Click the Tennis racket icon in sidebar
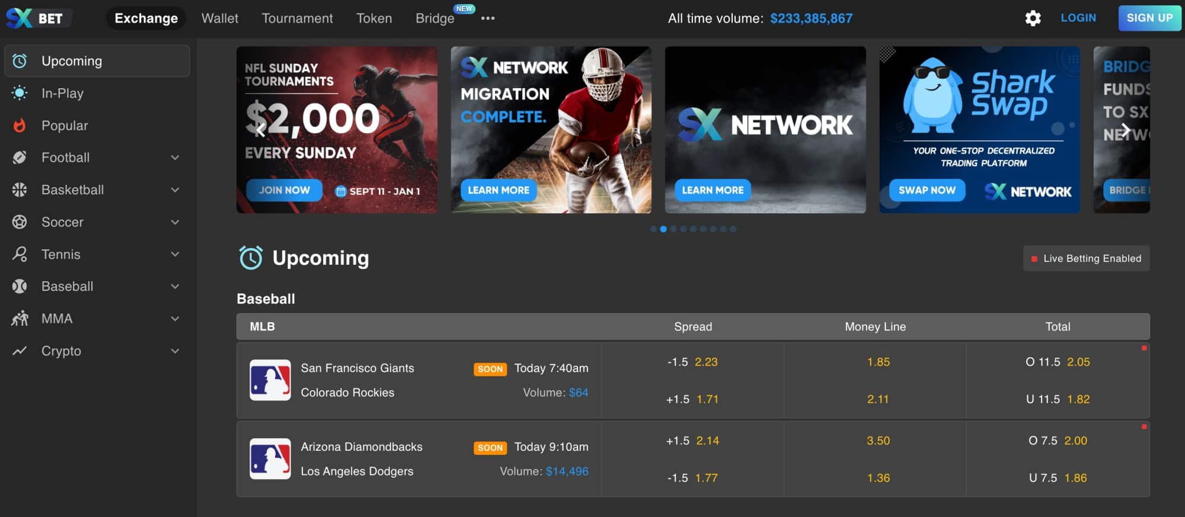 (20, 254)
